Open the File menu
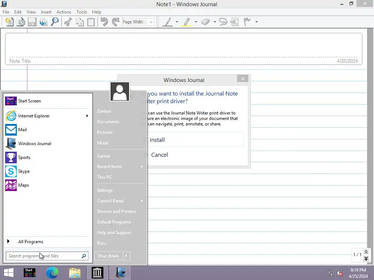Image resolution: width=374 pixels, height=280 pixels. [x=6, y=12]
